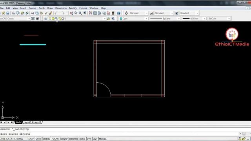Open the Properties palette icon

coord(91,13)
